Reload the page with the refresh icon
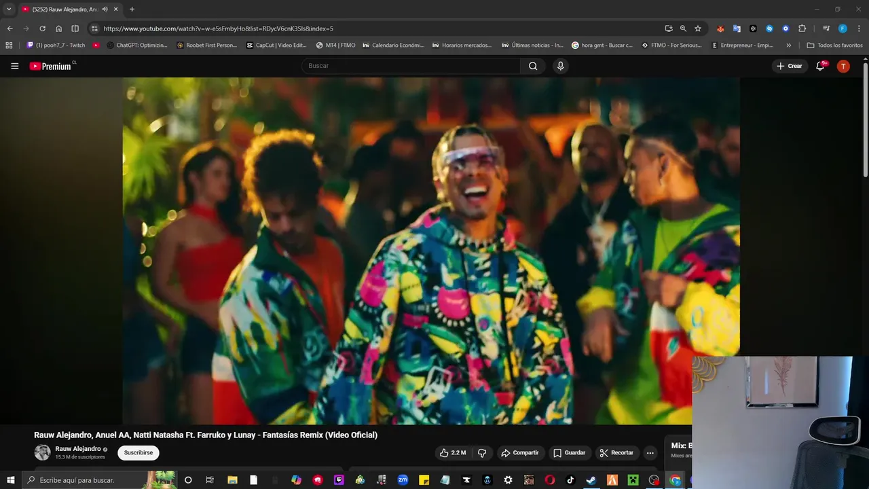Image resolution: width=869 pixels, height=489 pixels. pyautogui.click(x=42, y=29)
